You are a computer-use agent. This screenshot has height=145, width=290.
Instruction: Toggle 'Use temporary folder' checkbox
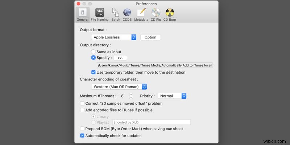click(x=94, y=72)
